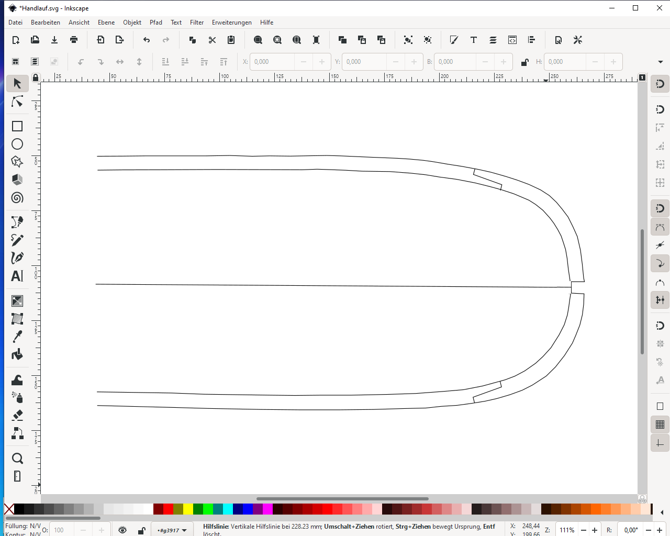The width and height of the screenshot is (670, 536).
Task: Toggle the width-height ratio lock
Action: click(524, 62)
